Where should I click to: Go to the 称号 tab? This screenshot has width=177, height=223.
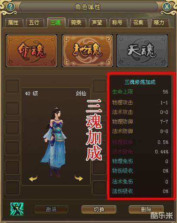click(x=118, y=23)
